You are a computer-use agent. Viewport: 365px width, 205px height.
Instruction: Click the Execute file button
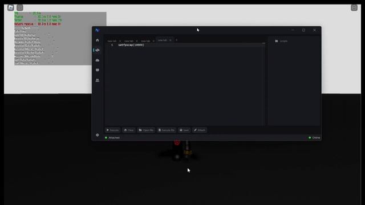167,130
